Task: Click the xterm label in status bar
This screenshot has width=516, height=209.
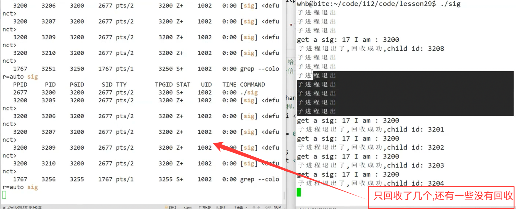Action: [x=188, y=207]
